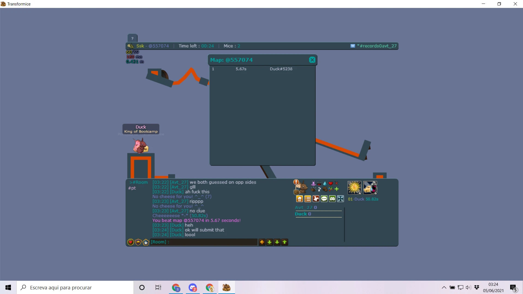This screenshot has width=523, height=294.
Task: Close the Map @557074 records popup
Action: (x=312, y=60)
